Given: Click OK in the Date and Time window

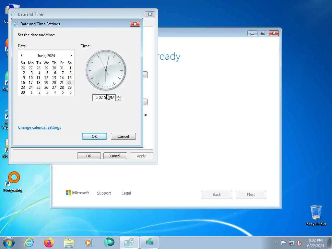Looking at the screenshot, I should 89,156.
